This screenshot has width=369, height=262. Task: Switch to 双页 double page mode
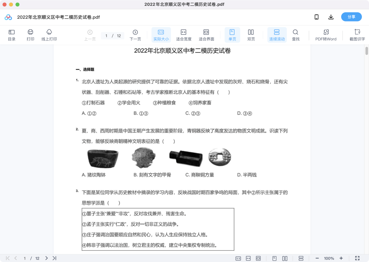[251, 35]
